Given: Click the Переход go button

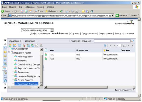Looking at the screenshot, I should 122,15.
